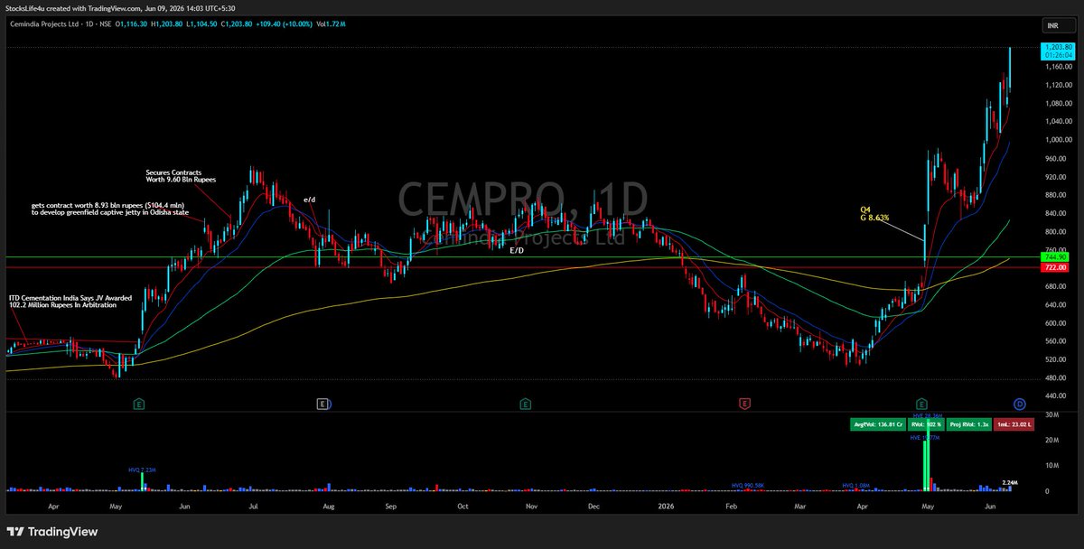Click the Sep label on the time axis
The image size is (1084, 549).
(390, 508)
